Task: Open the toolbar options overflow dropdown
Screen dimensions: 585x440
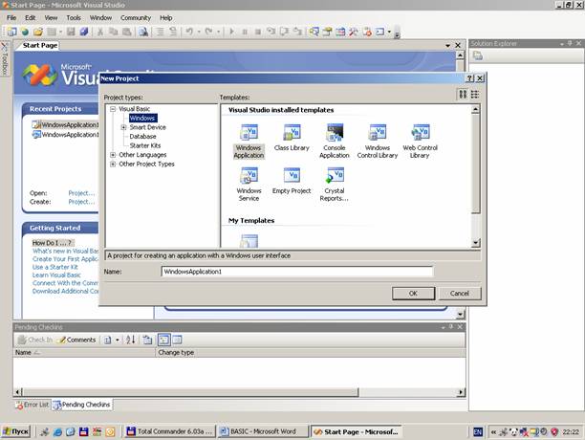Action: click(x=397, y=34)
